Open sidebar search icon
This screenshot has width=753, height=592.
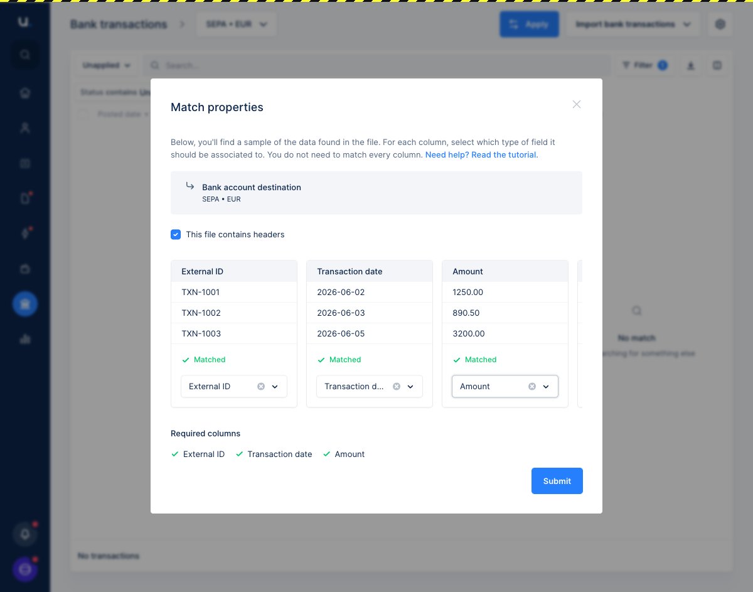click(25, 55)
